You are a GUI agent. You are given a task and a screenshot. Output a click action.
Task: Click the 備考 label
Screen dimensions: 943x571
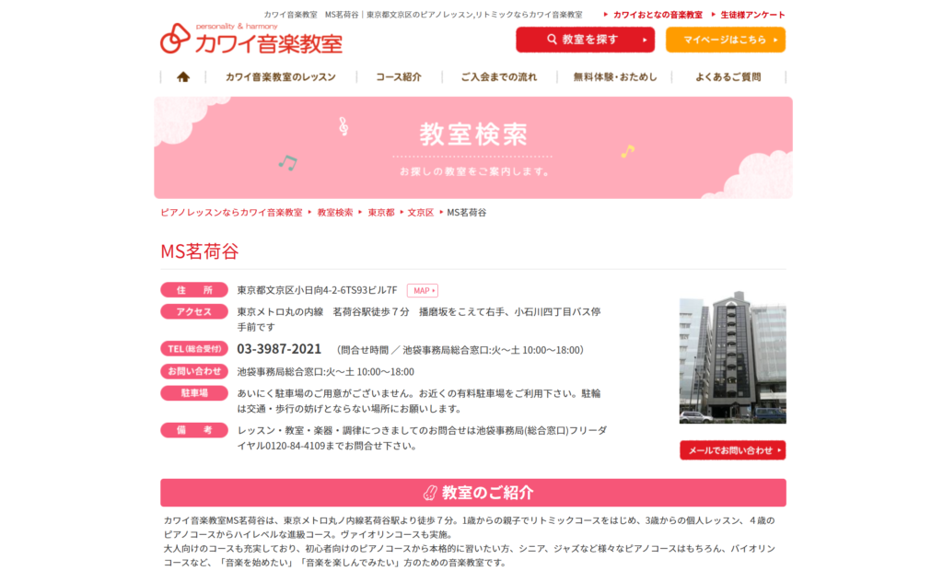tap(194, 430)
